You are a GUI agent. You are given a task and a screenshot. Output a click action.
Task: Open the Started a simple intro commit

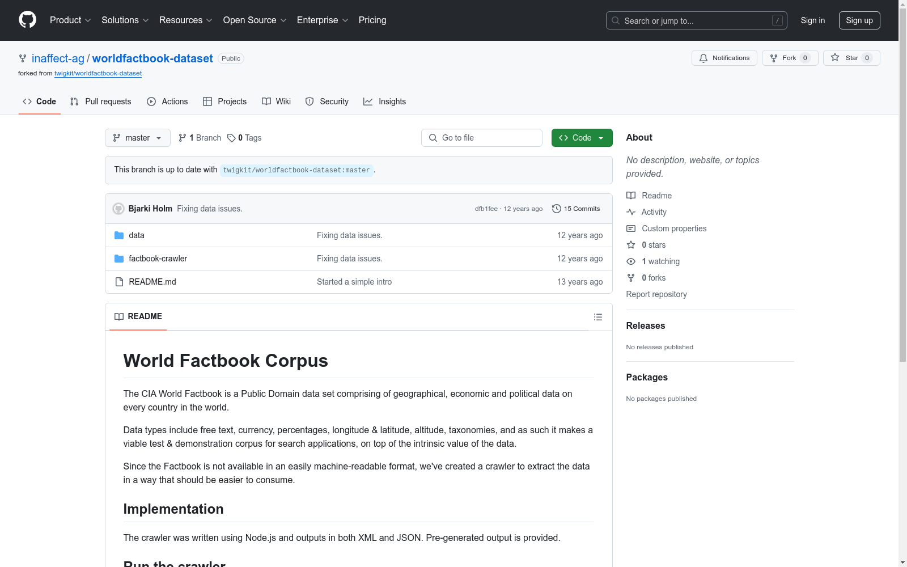[x=354, y=282]
